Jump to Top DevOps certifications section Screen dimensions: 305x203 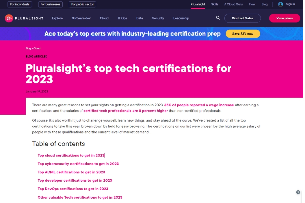click(x=73, y=189)
